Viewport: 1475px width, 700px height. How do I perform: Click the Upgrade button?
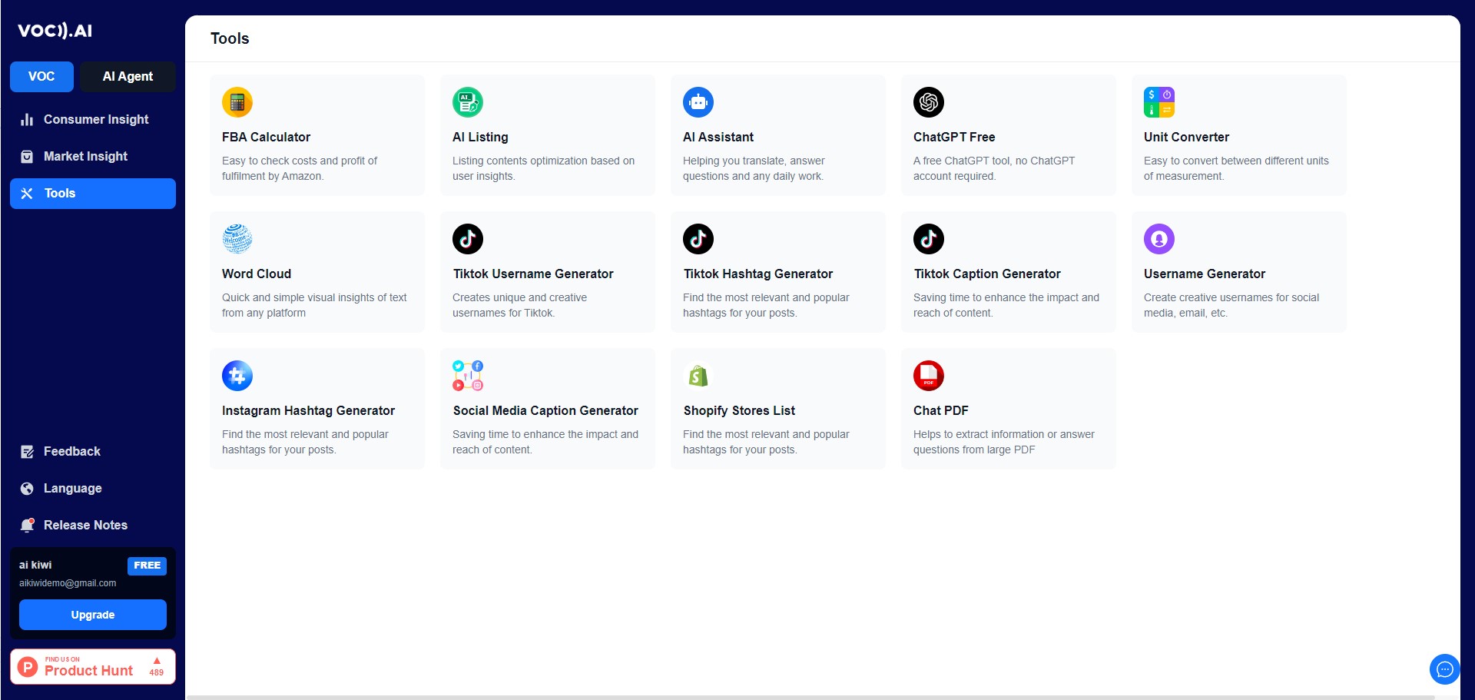coord(93,615)
